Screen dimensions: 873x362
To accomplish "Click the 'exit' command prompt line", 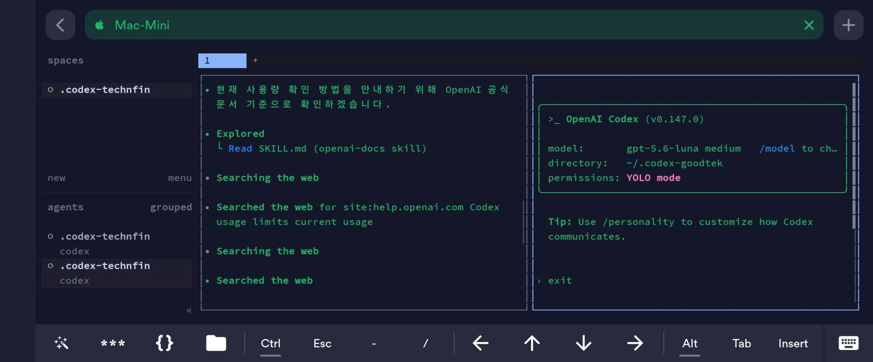I will [x=560, y=281].
